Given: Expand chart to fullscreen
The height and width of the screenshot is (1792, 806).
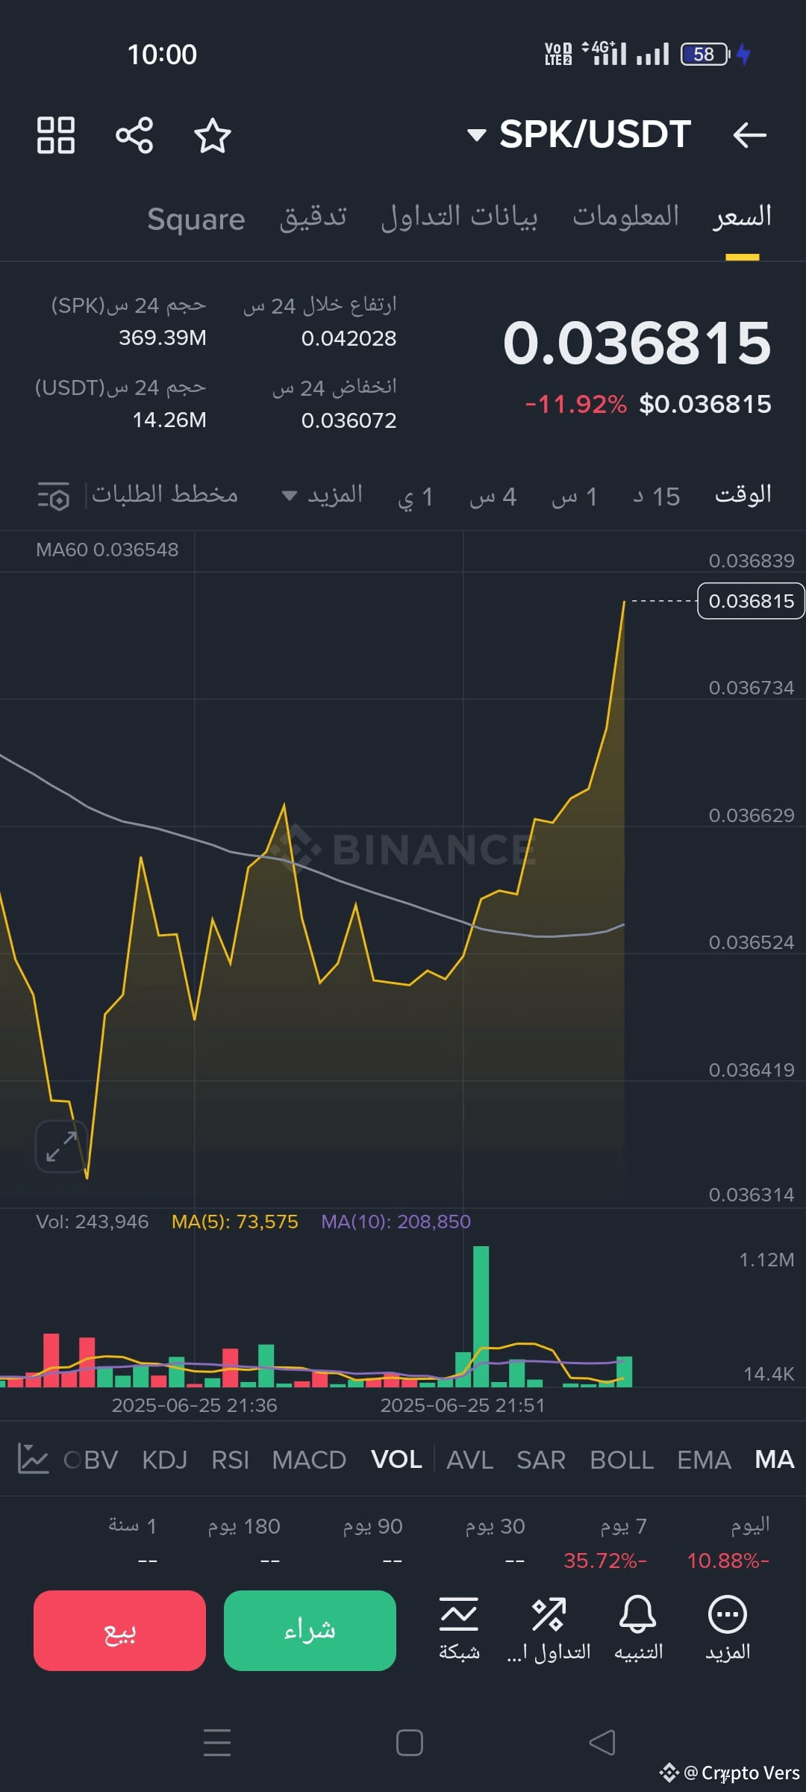Looking at the screenshot, I should click(x=61, y=1146).
